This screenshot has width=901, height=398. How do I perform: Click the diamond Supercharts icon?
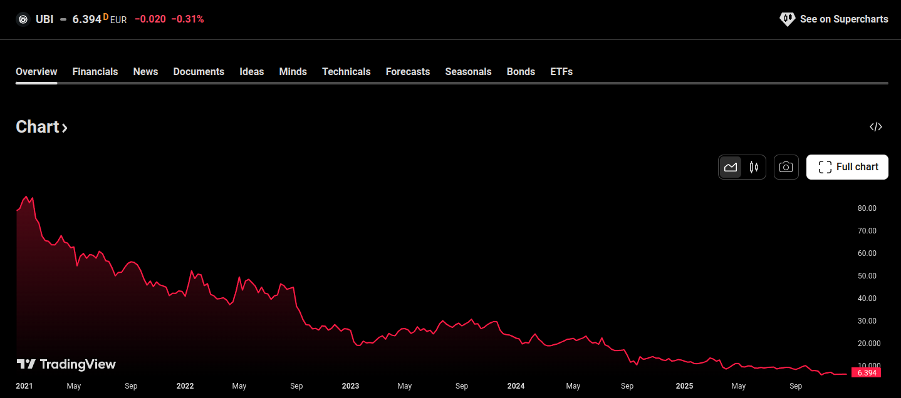[x=787, y=19]
